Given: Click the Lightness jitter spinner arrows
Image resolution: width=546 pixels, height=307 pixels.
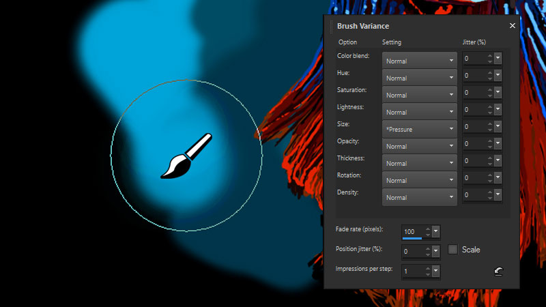Looking at the screenshot, I should click(490, 110).
